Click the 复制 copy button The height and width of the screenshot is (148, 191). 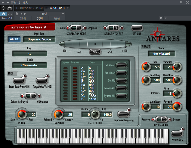point(40,18)
